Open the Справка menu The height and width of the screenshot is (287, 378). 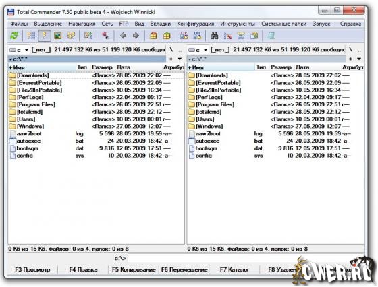click(350, 24)
